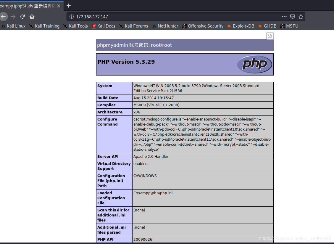Screen dimensions: 334x244
Task: Click the Configure Command label
Action: (x=107, y=122)
